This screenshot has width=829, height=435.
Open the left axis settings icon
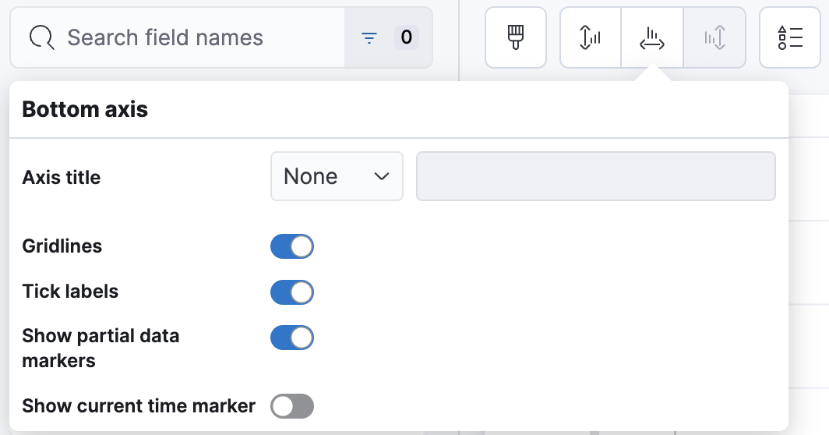[x=591, y=37]
